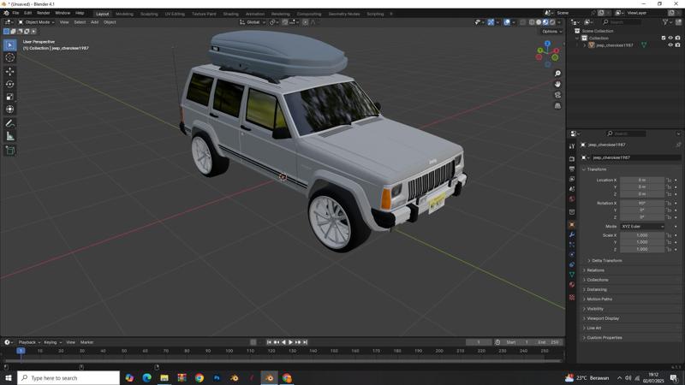The width and height of the screenshot is (685, 385).
Task: Select the Add Cube tool
Action: tap(9, 151)
